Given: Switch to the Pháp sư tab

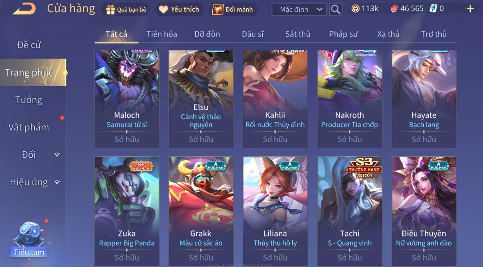Looking at the screenshot, I should coord(343,34).
